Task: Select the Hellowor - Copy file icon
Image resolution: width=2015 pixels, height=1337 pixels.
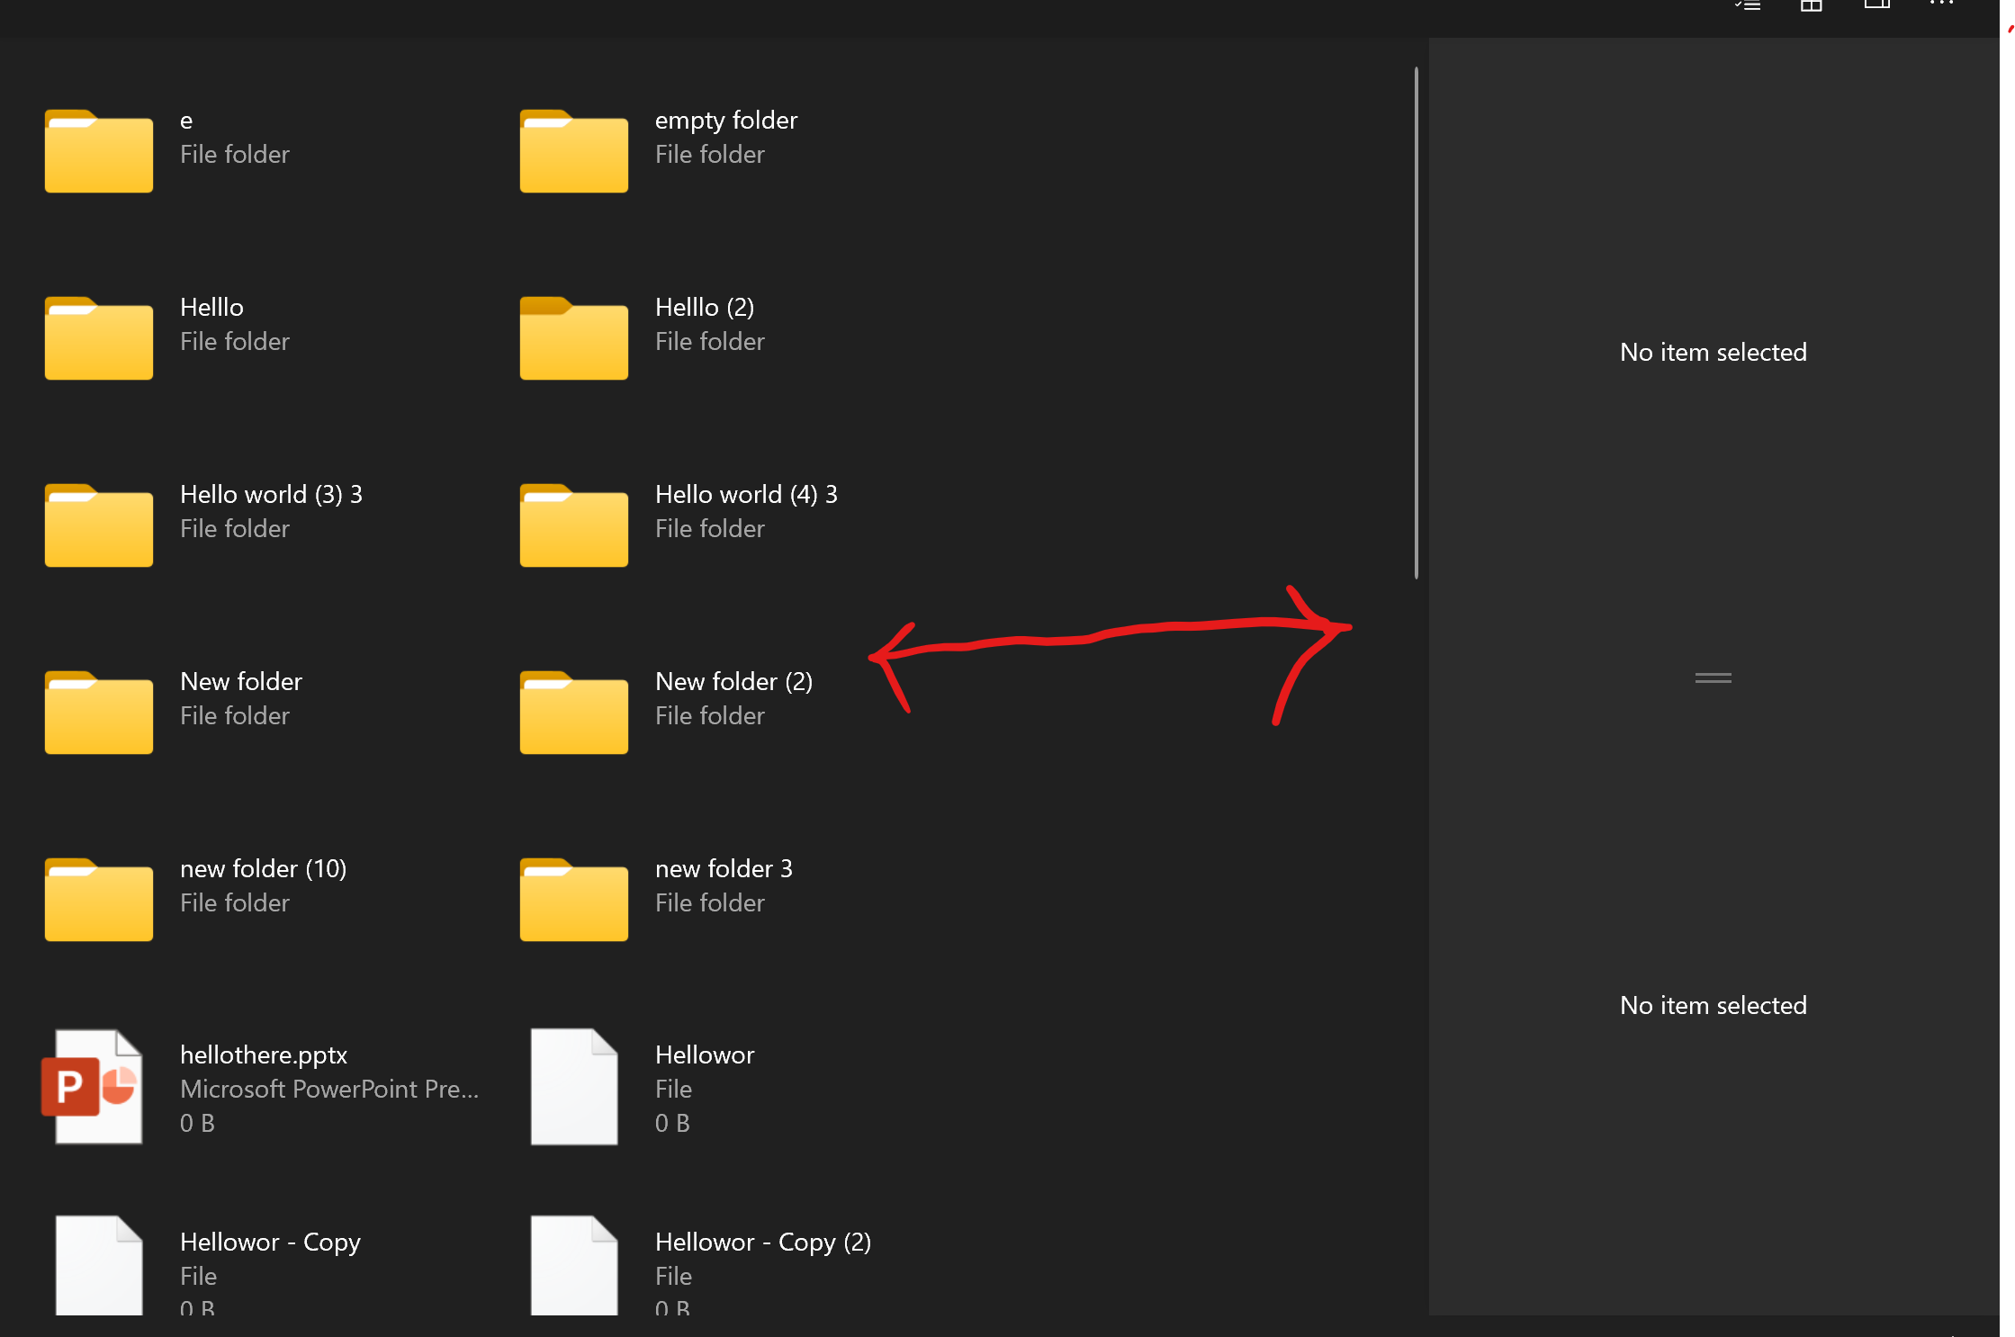Action: pos(98,1264)
